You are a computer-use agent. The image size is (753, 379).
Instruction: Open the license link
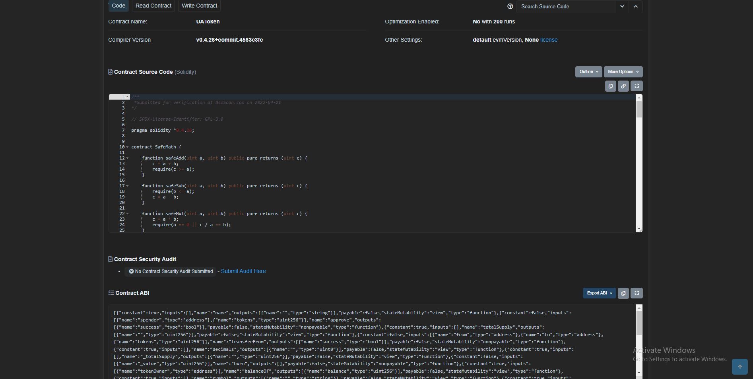(x=549, y=40)
